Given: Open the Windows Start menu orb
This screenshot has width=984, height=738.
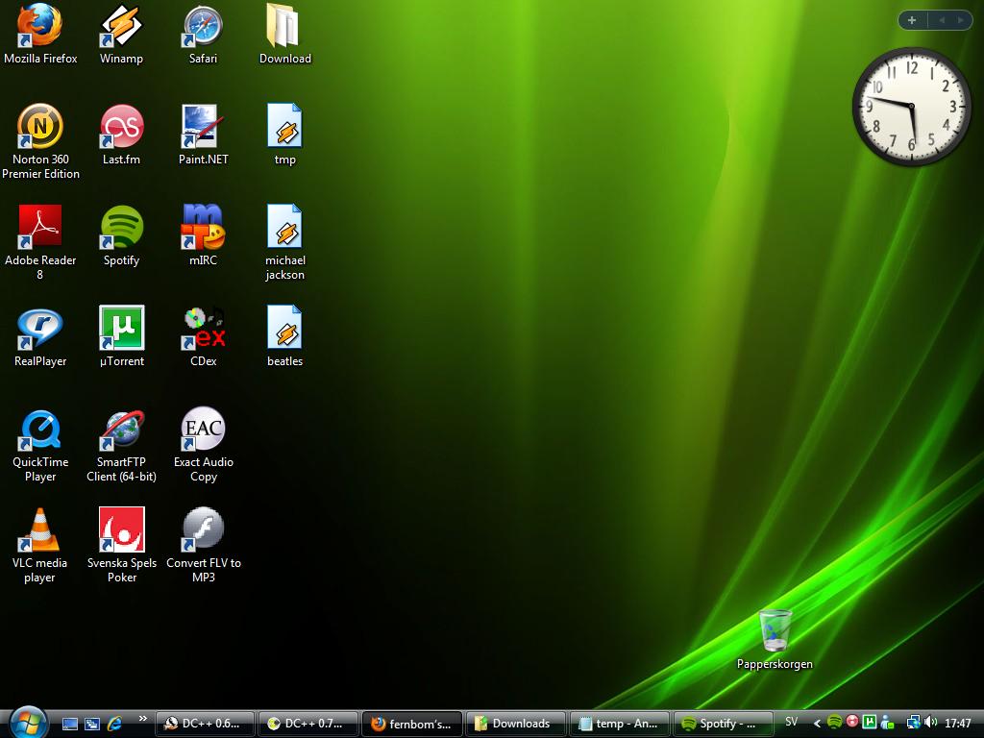Looking at the screenshot, I should tap(28, 723).
